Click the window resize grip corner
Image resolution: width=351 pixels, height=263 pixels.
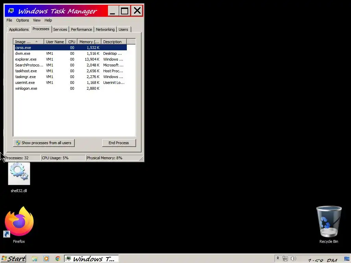click(141, 159)
